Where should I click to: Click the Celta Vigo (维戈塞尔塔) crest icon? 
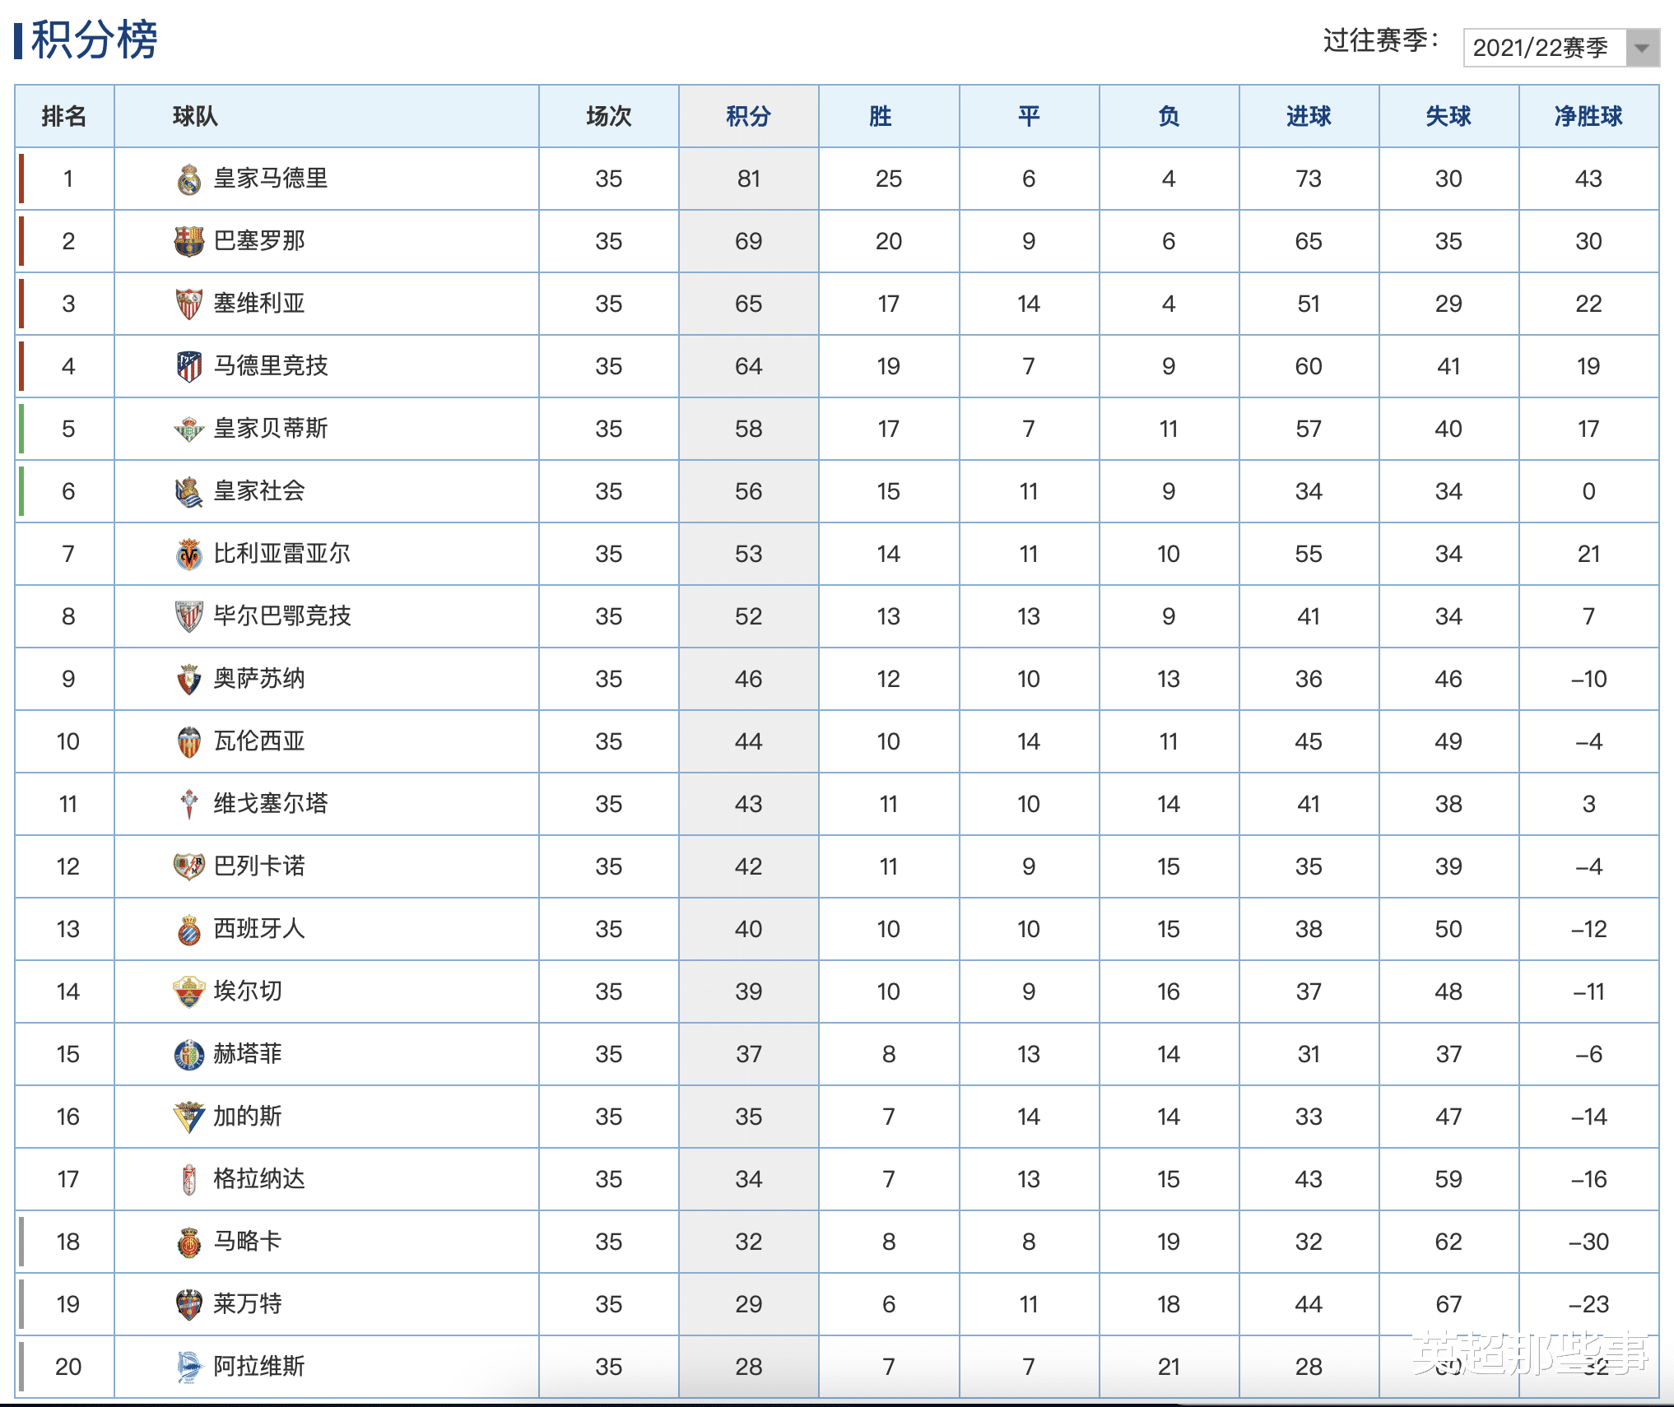point(189,805)
